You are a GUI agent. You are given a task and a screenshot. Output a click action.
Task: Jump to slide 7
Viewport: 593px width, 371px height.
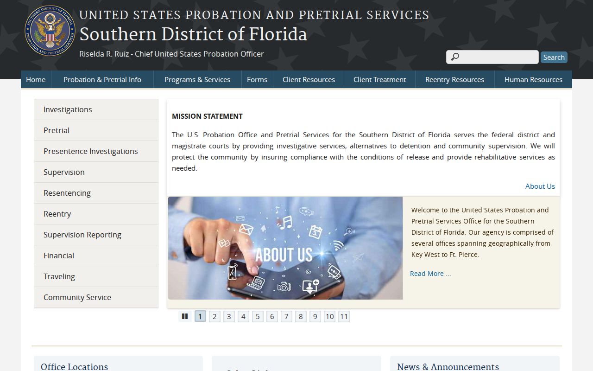tap(286, 316)
